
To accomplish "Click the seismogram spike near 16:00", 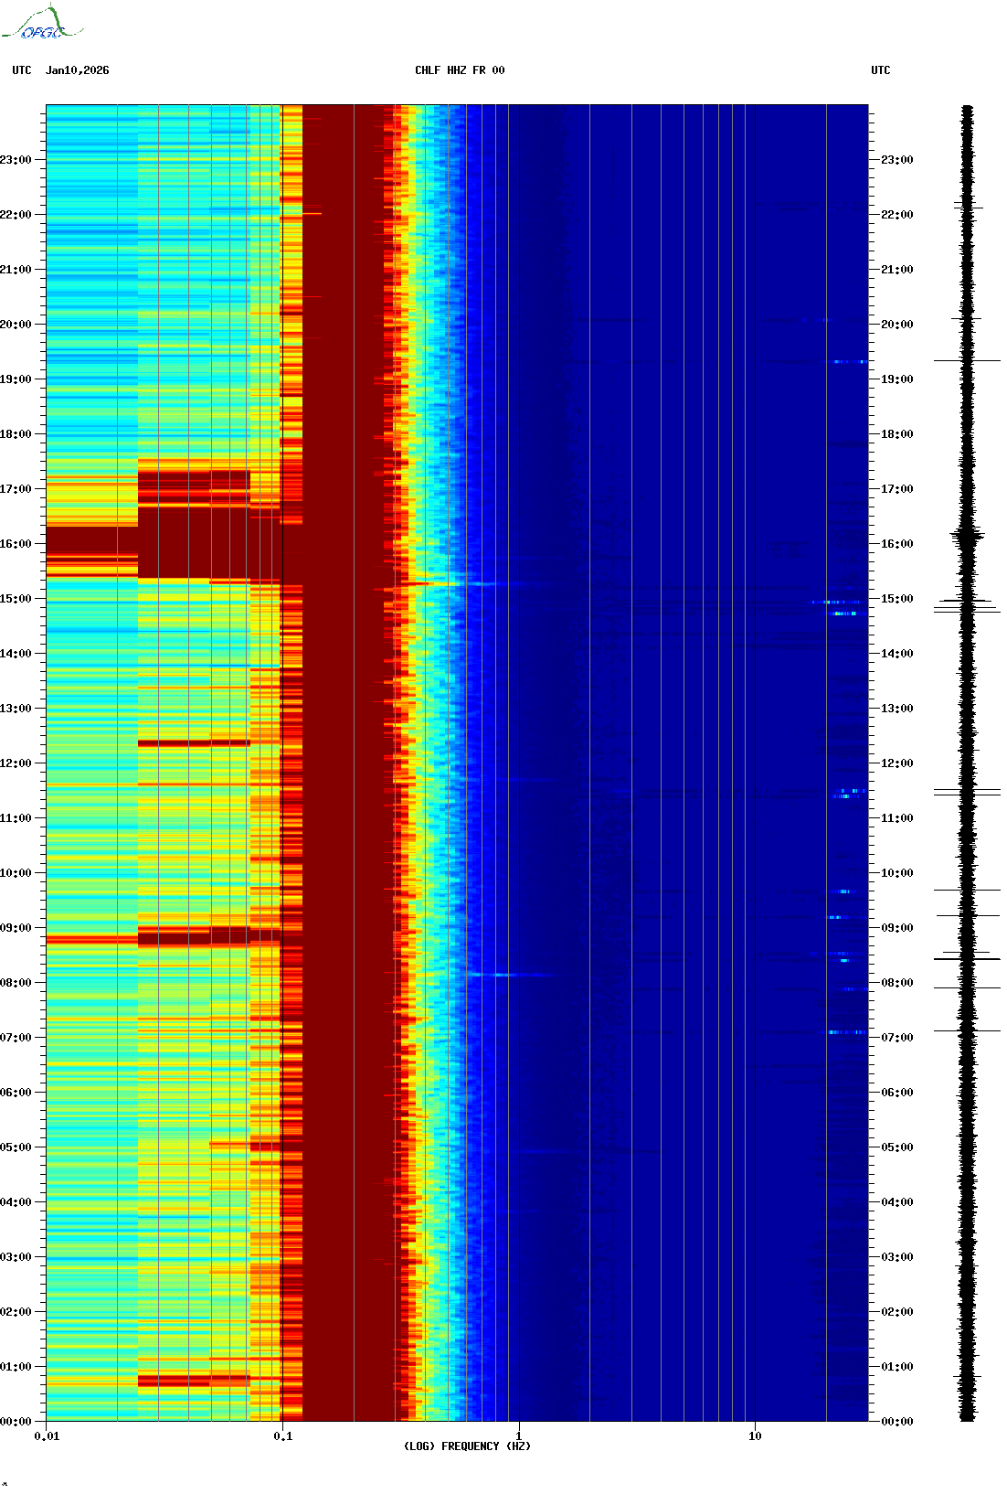I will click(967, 538).
